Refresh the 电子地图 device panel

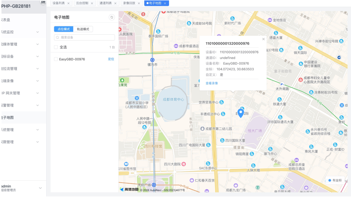(112, 17)
